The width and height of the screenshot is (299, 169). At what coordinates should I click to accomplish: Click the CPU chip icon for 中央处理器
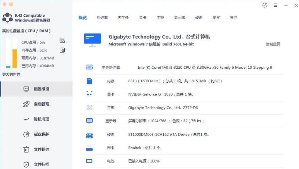point(89,67)
